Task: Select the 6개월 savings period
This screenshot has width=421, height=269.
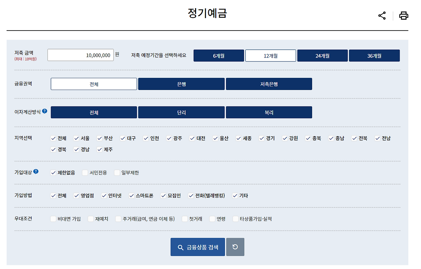Action: coord(218,55)
